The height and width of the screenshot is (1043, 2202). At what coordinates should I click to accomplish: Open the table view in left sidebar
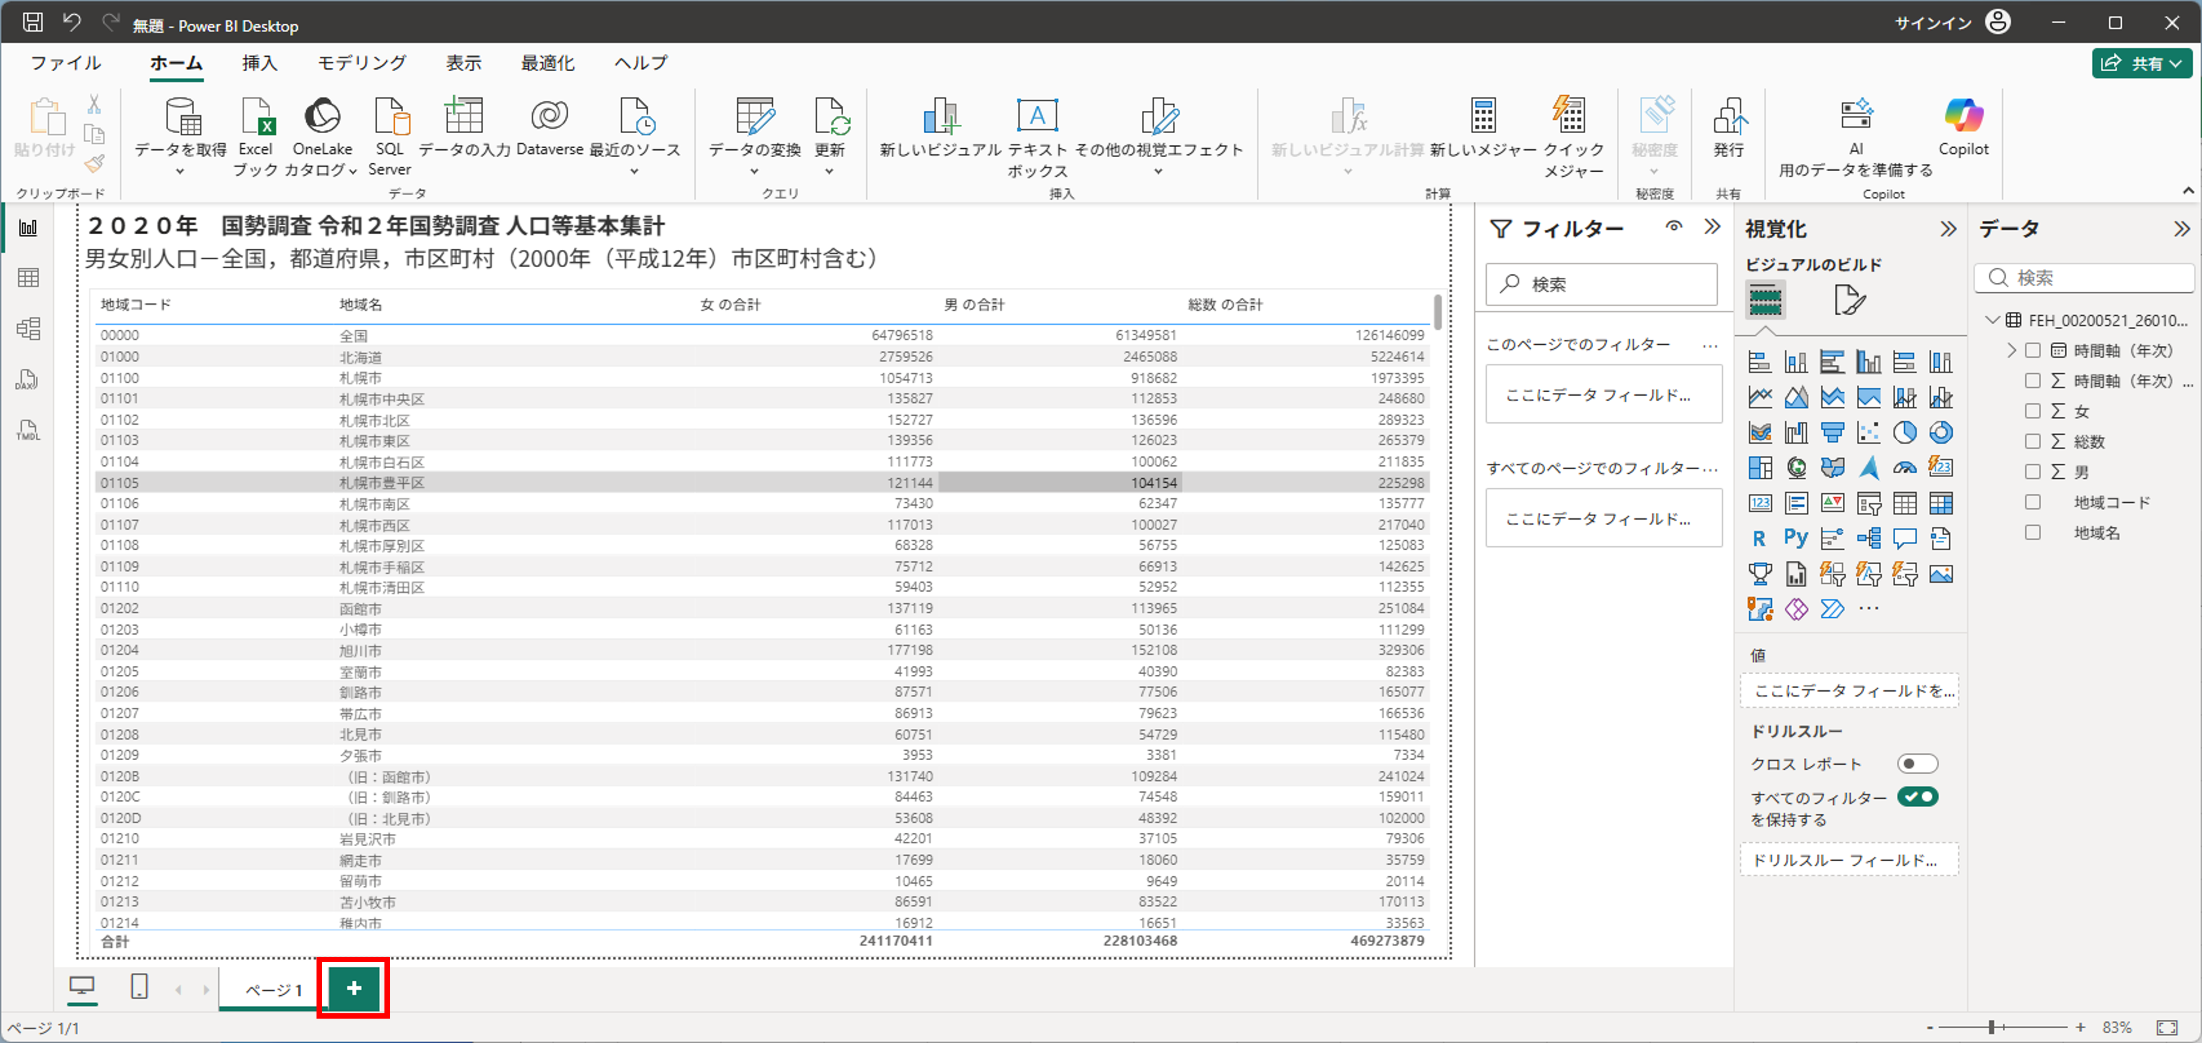coord(28,278)
